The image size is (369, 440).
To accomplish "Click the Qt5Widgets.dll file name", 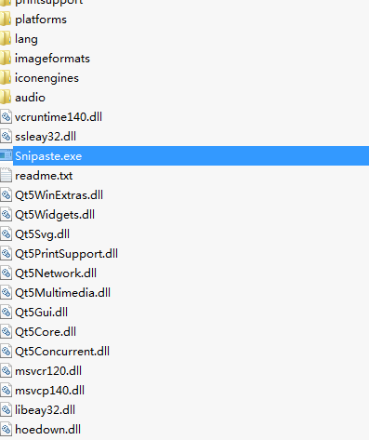I will pos(55,215).
